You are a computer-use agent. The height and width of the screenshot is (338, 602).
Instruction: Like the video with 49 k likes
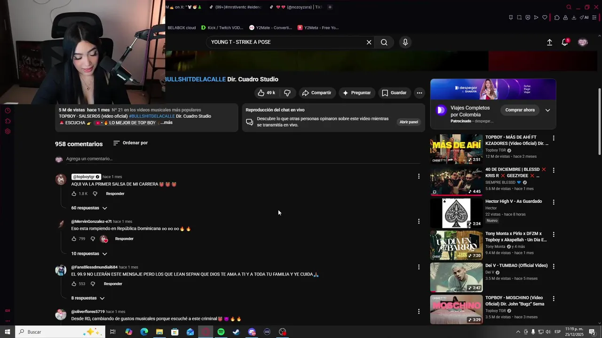pos(266,93)
